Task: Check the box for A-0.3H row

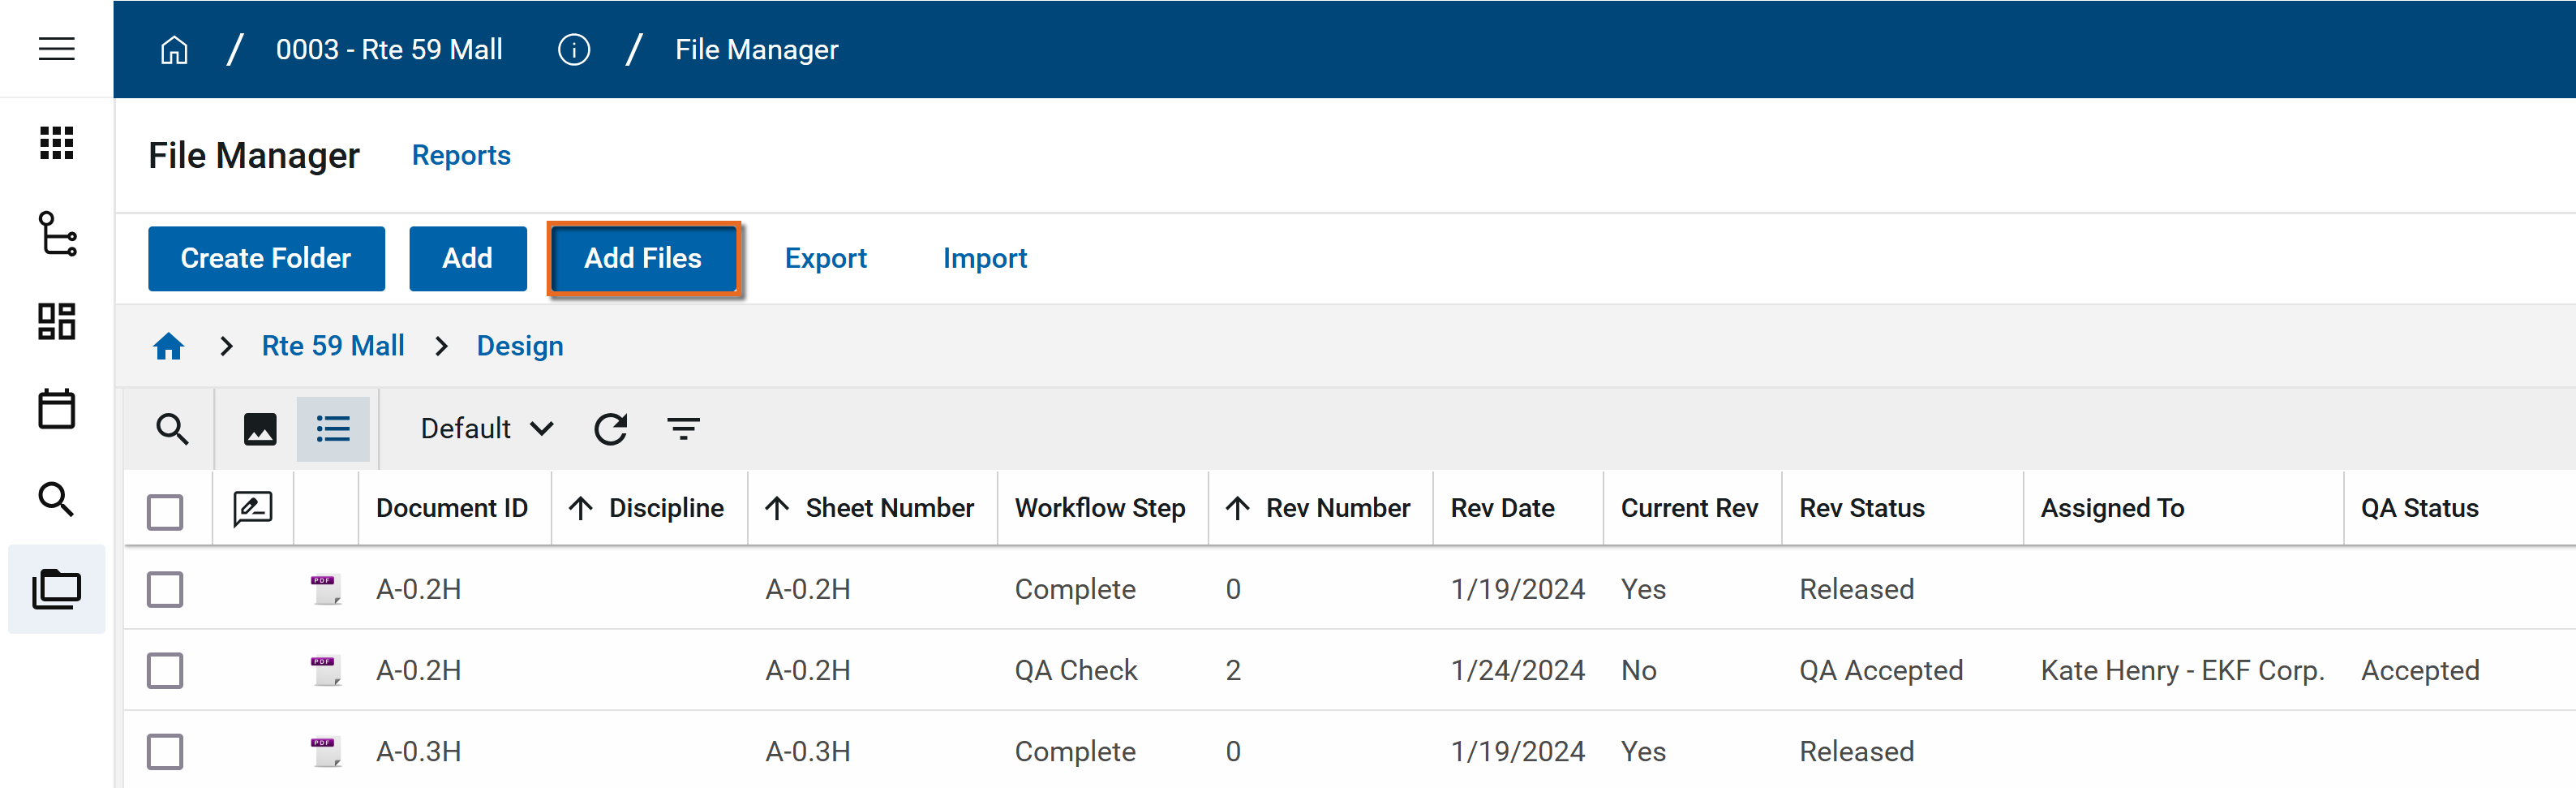Action: pos(165,751)
